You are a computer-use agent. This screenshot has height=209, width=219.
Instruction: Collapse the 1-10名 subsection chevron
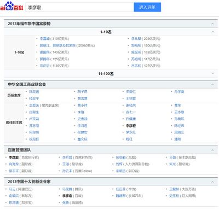213,32
